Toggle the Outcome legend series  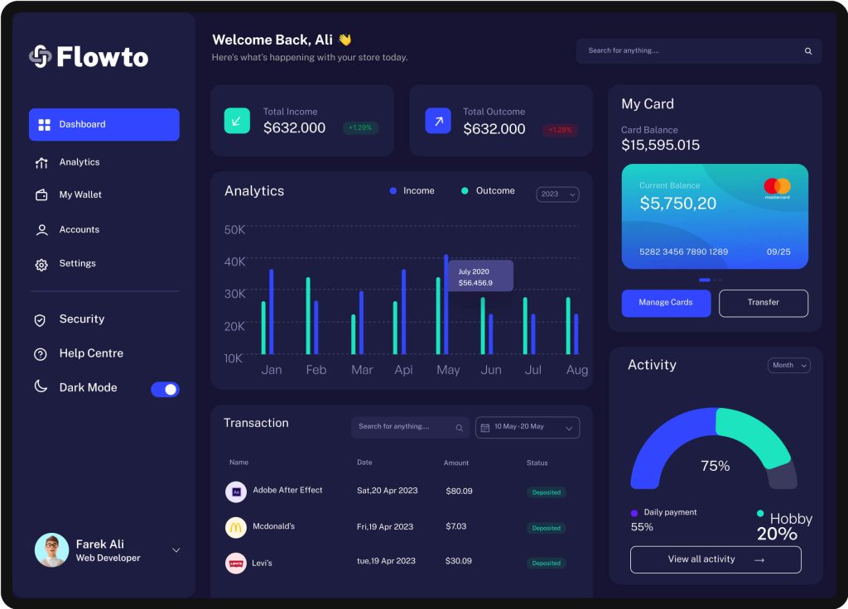click(x=488, y=191)
